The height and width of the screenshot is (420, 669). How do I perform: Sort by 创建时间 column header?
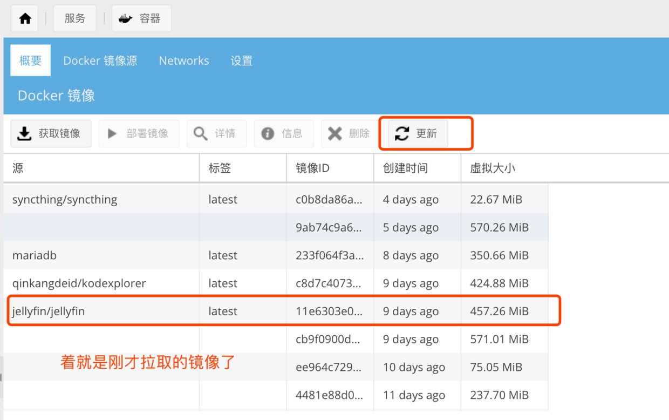pos(418,168)
